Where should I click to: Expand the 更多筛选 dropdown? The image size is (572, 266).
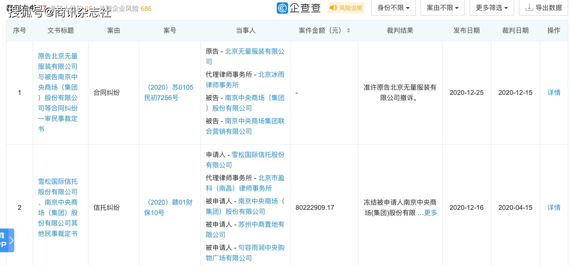tap(492, 8)
